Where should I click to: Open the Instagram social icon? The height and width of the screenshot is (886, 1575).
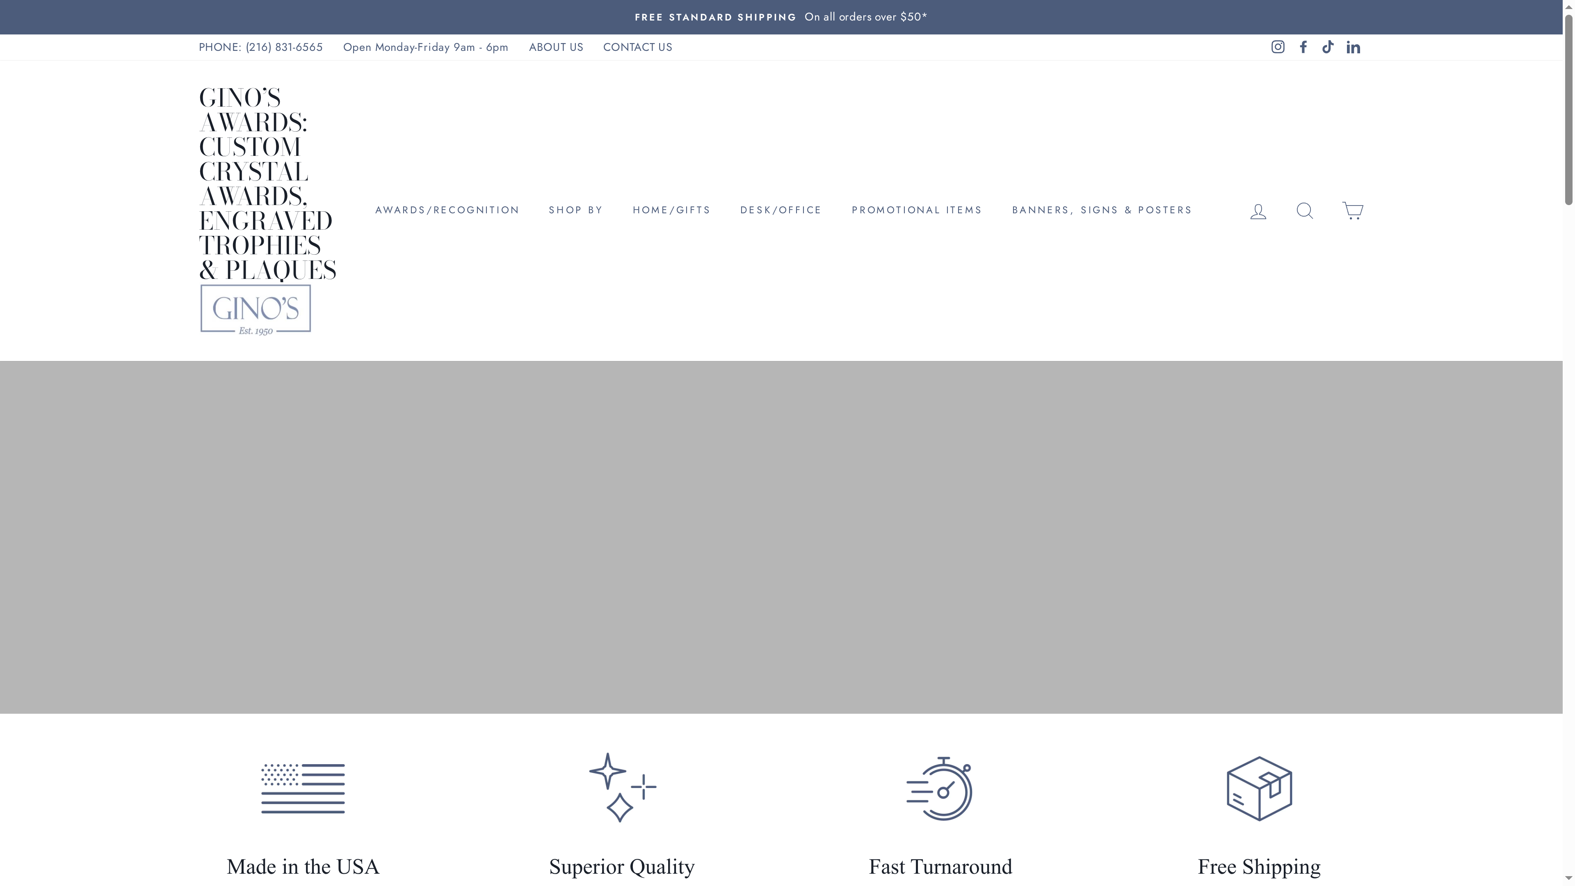pyautogui.click(x=1277, y=47)
